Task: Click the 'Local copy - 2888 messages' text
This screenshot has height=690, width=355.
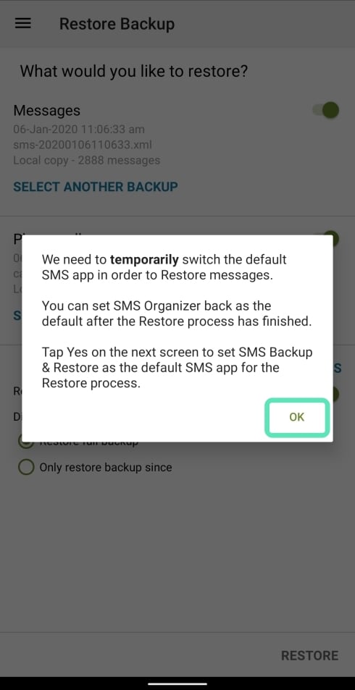Action: [87, 160]
